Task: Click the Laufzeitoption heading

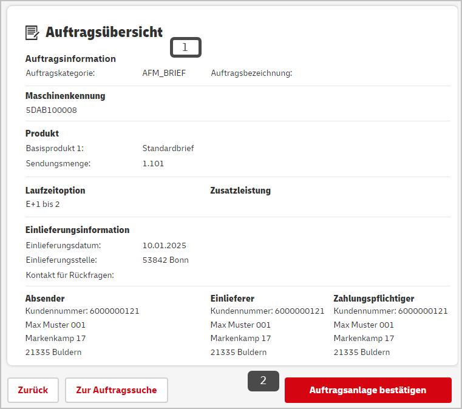Action: pos(55,191)
